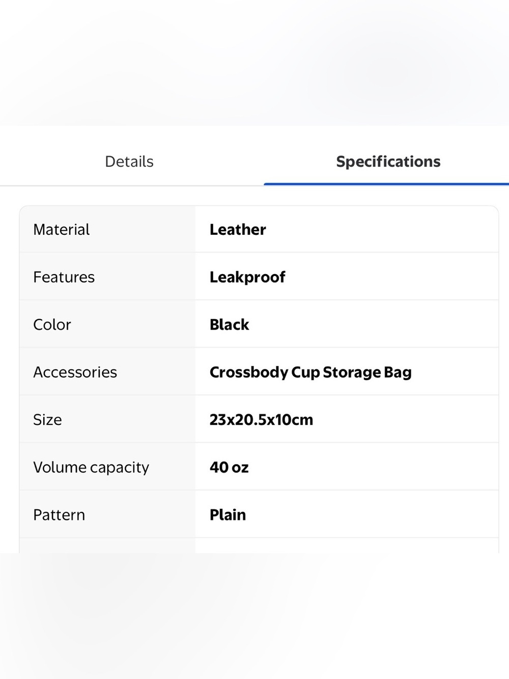Select the Leather value
The image size is (509, 679).
[238, 229]
